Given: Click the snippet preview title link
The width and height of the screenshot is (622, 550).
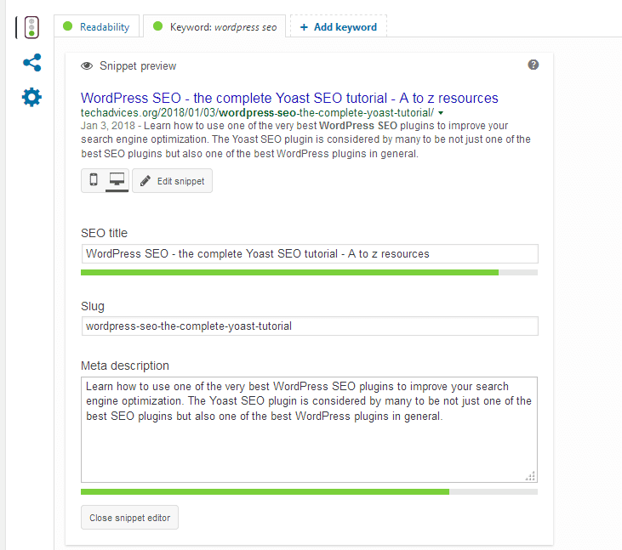Looking at the screenshot, I should click(289, 98).
